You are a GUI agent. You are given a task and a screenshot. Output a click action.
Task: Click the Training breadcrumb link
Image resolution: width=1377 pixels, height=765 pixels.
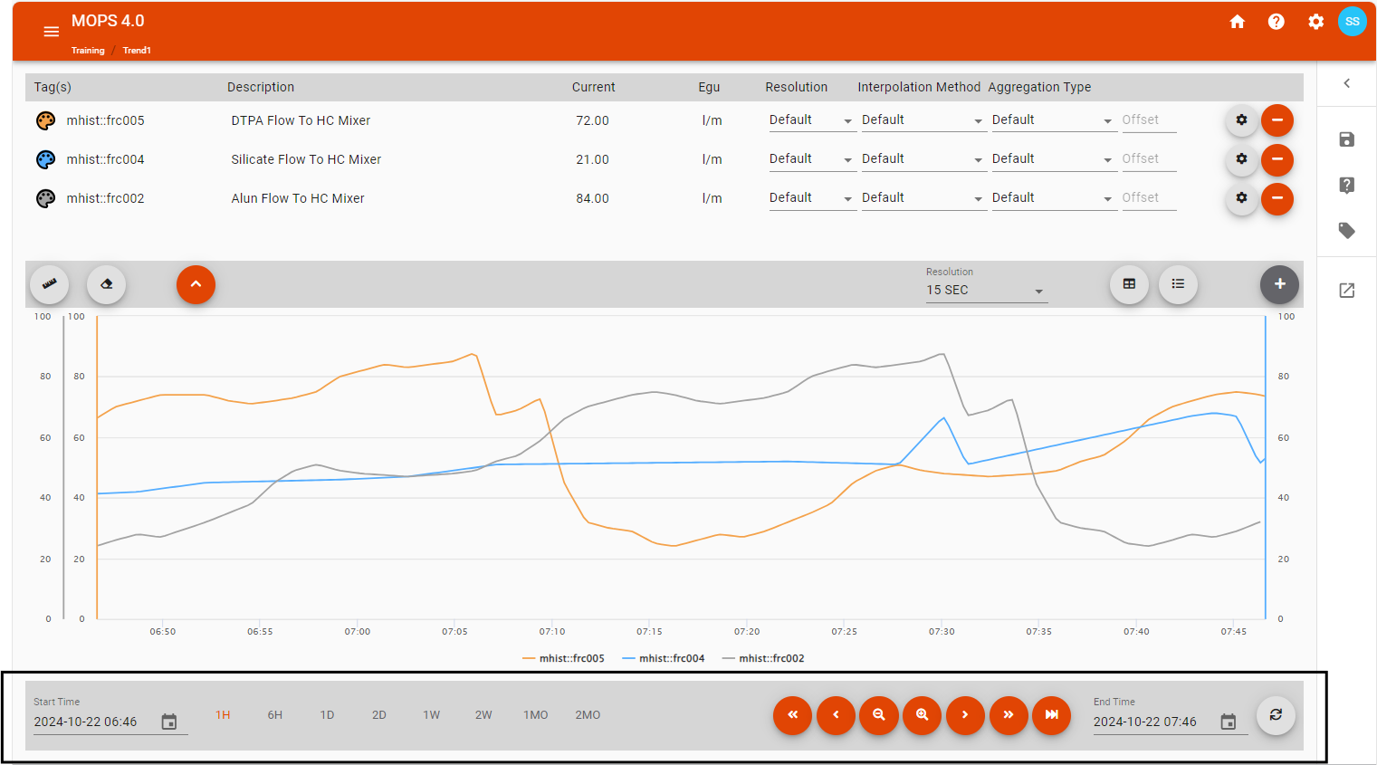[88, 51]
